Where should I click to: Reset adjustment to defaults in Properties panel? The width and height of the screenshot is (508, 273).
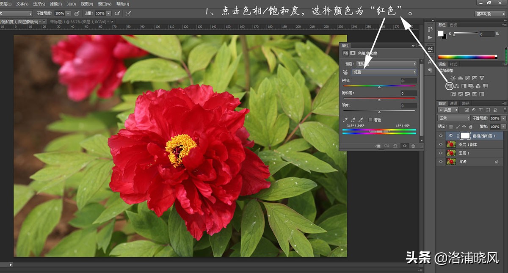pyautogui.click(x=395, y=146)
